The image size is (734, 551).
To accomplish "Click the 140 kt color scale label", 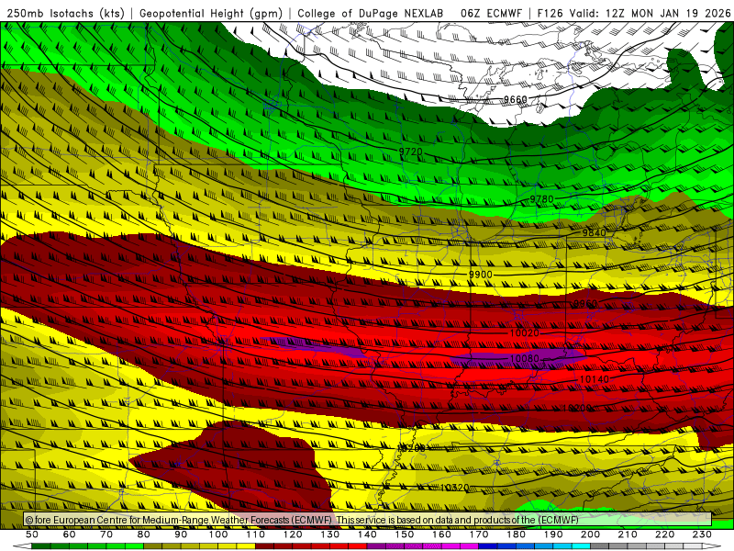I will click(367, 534).
